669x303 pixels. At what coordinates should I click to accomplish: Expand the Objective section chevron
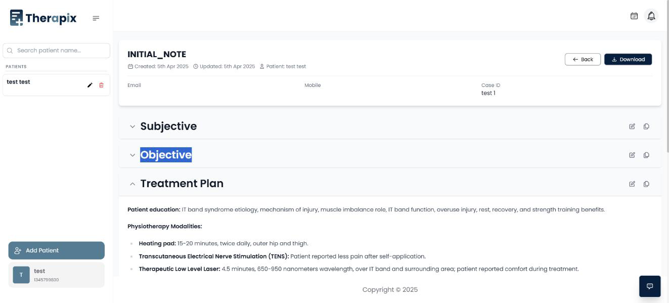132,155
